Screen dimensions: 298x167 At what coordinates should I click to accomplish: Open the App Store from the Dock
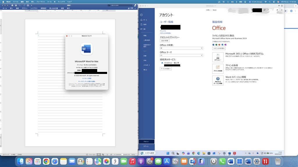coord(167,161)
